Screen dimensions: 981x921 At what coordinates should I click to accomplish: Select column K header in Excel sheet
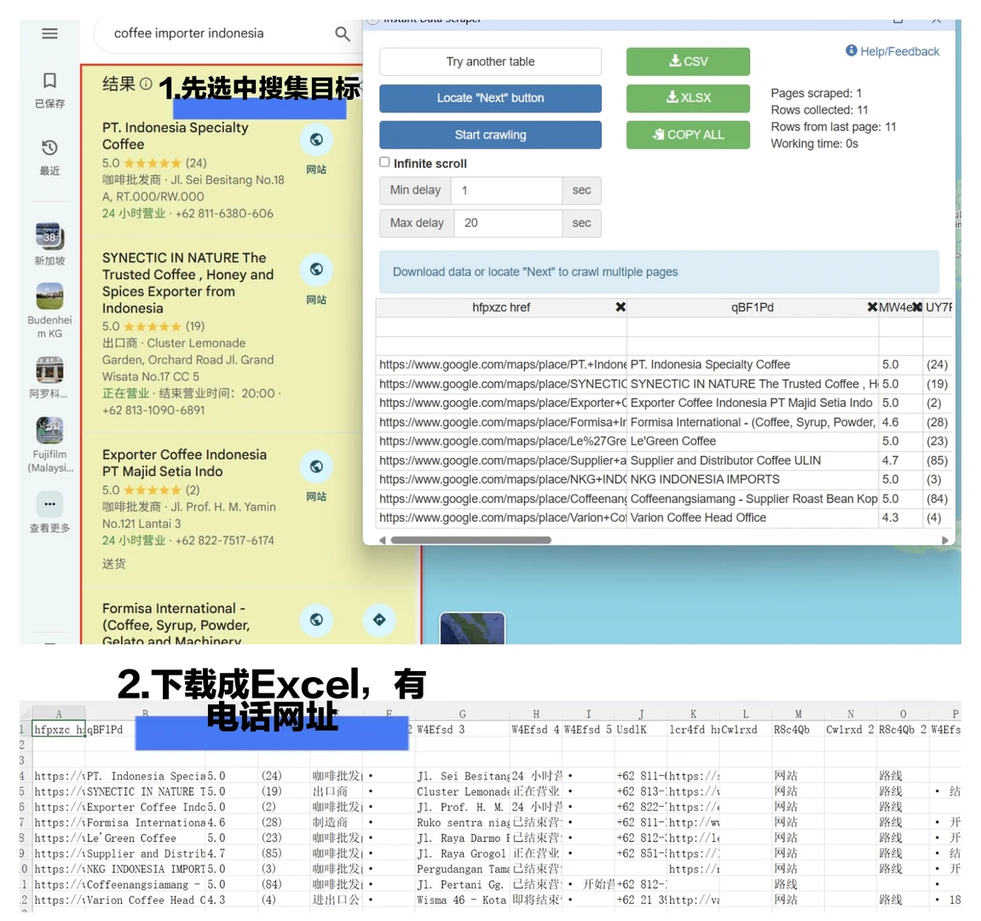tap(693, 714)
